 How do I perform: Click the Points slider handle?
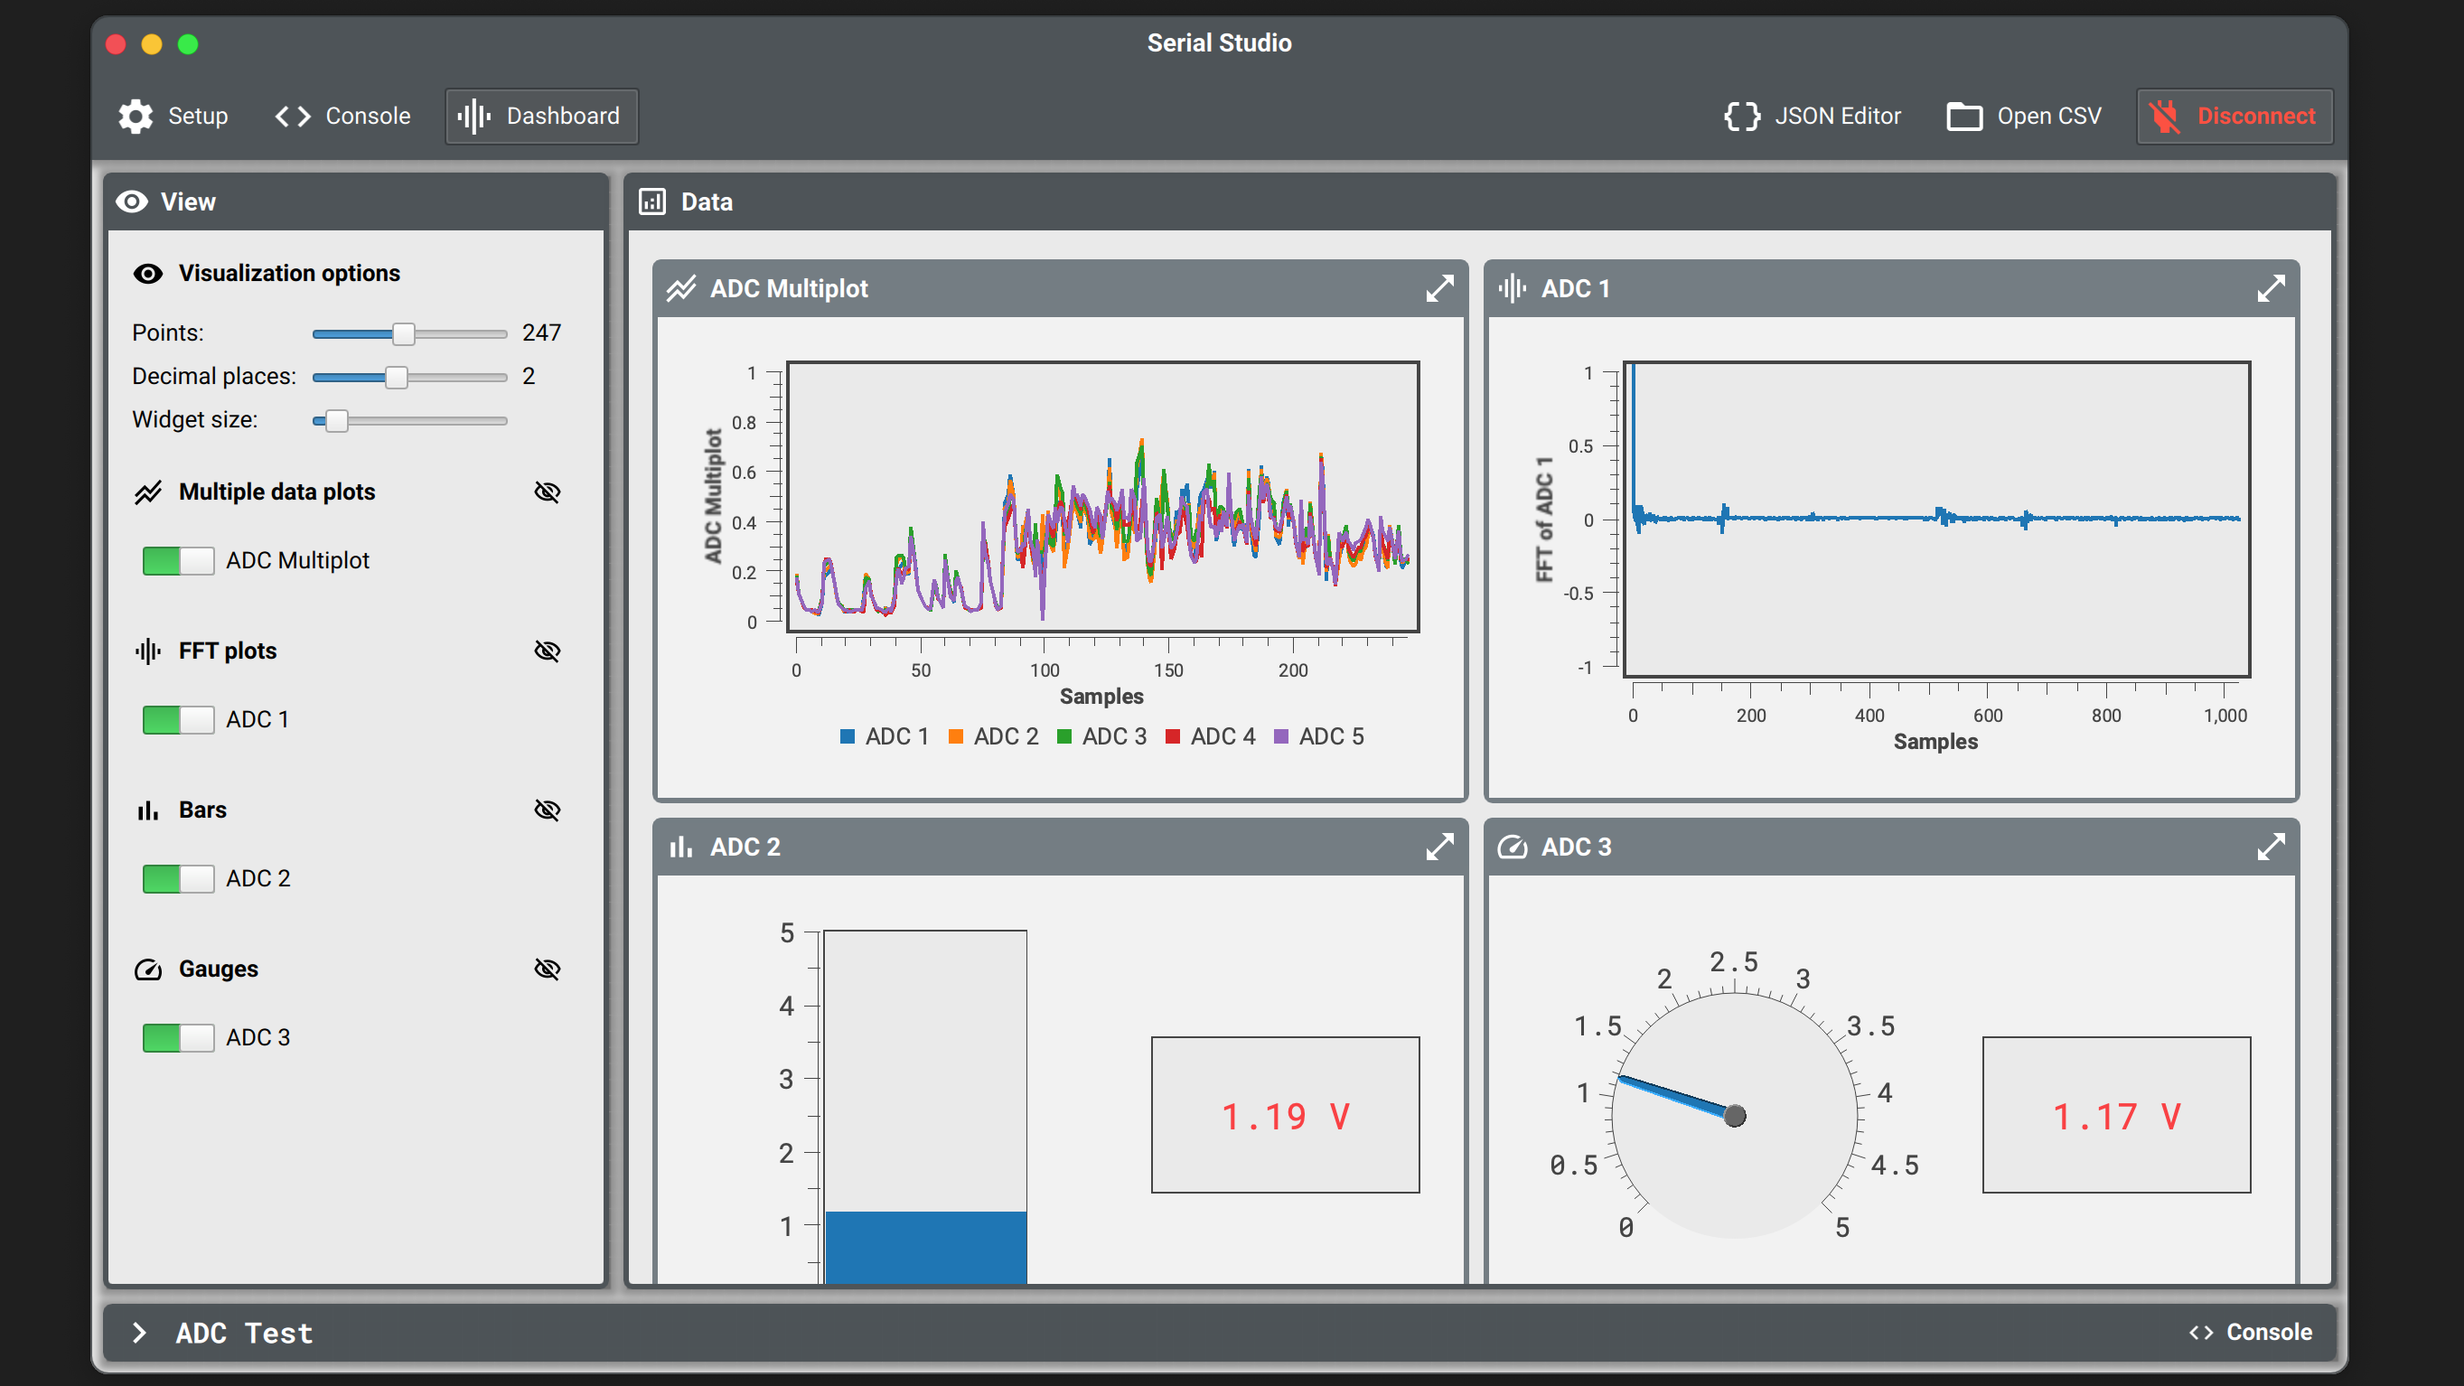pos(404,333)
